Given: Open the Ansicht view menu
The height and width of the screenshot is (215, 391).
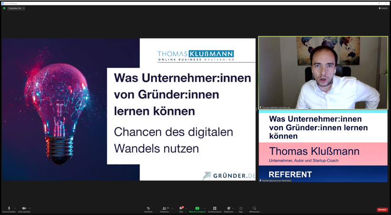Looking at the screenshot, I should tap(383, 8).
